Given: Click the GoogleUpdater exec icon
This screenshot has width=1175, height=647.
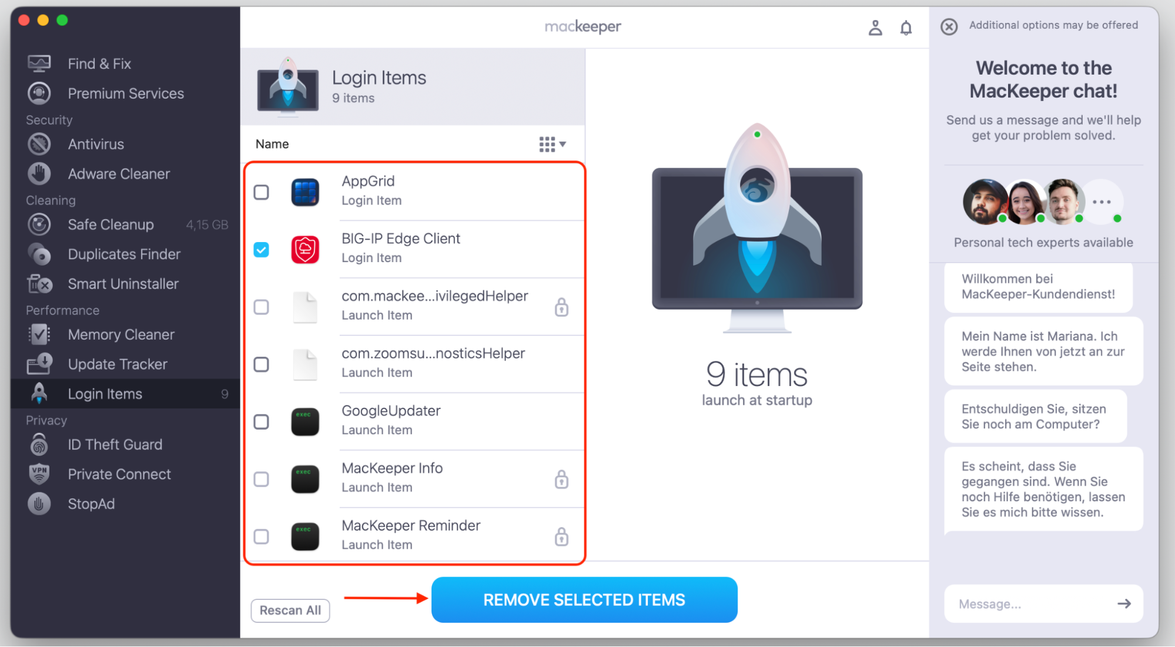Looking at the screenshot, I should coord(305,421).
